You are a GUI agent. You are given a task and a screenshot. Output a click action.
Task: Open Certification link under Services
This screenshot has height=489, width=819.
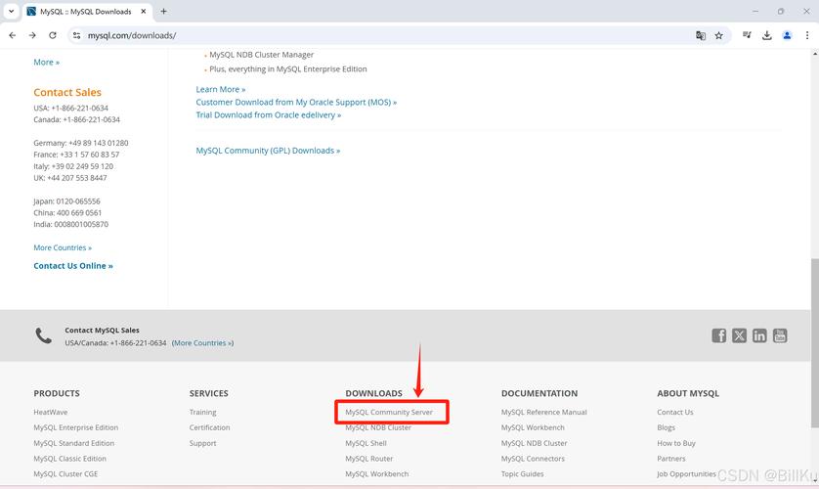pyautogui.click(x=209, y=427)
